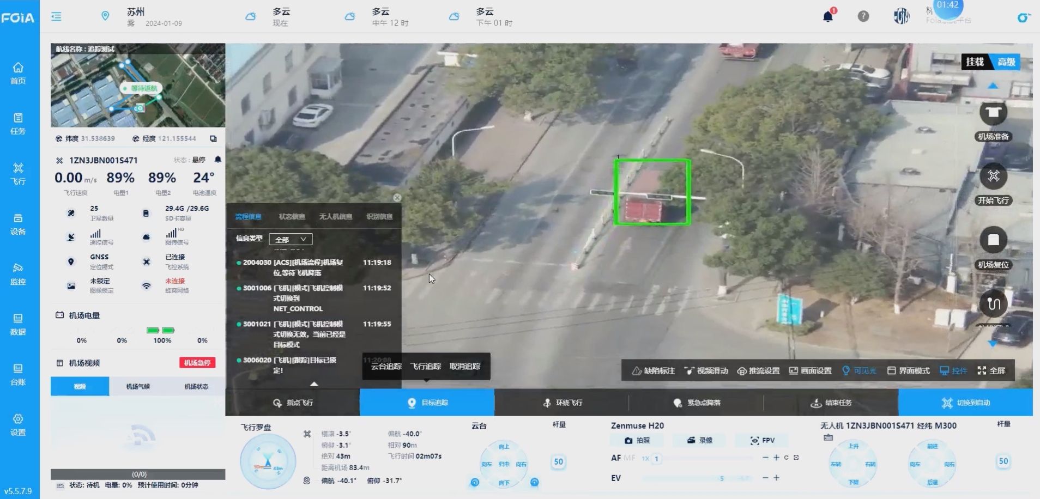Collapse tracking options with the up arrow

click(314, 384)
